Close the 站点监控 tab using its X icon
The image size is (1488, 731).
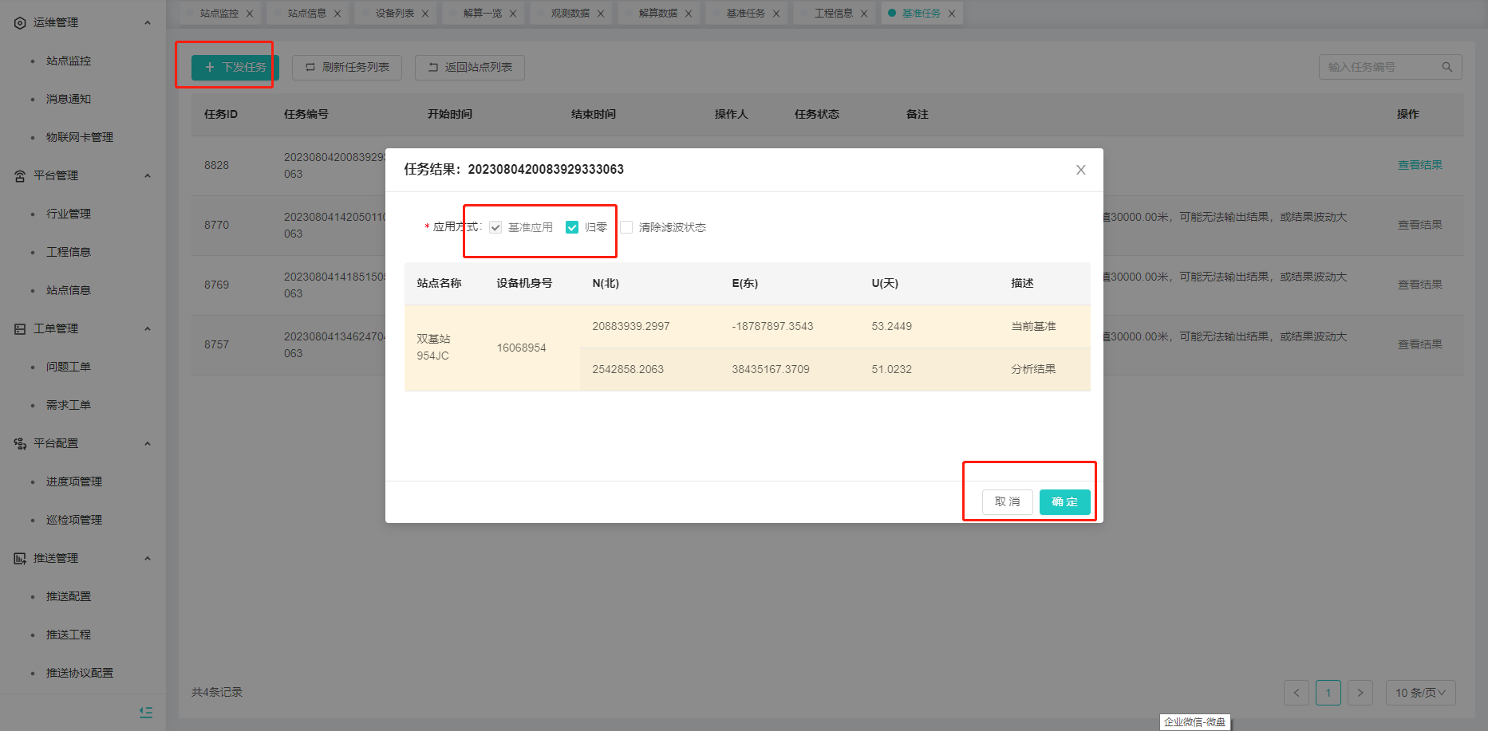pyautogui.click(x=250, y=14)
